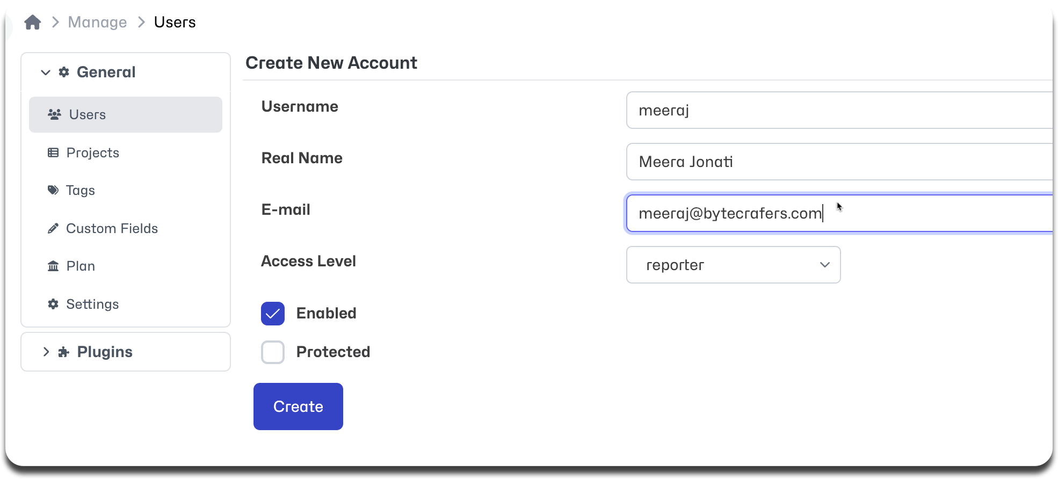Click into the Username field
Viewport: 1058px width, 479px height.
click(x=839, y=110)
